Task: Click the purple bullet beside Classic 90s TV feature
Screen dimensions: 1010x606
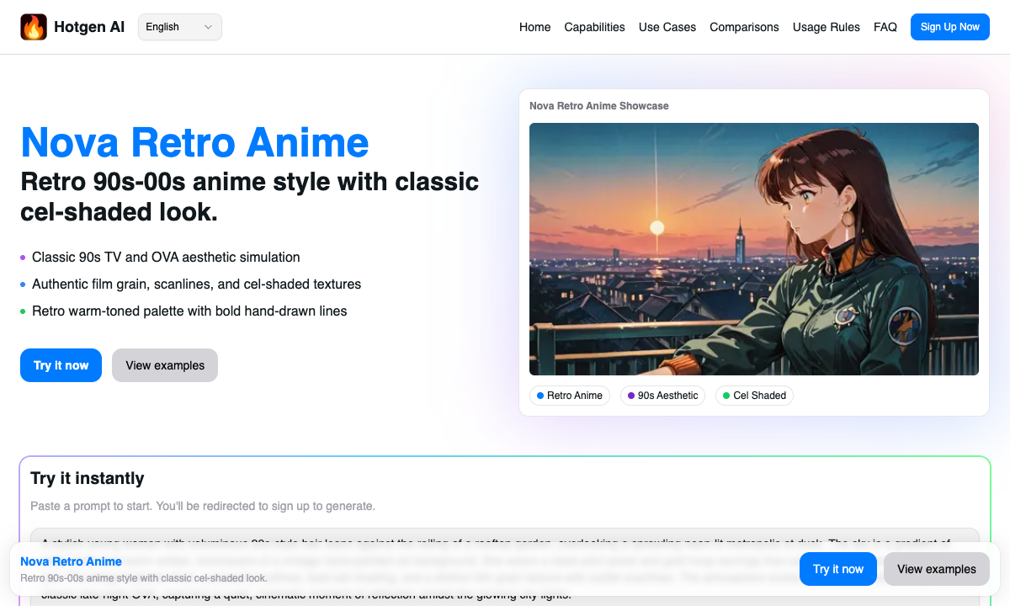Action: pos(24,258)
